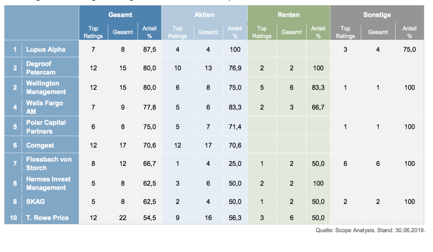Select the cell showing 76,9
The height and width of the screenshot is (252, 433).
(x=235, y=68)
